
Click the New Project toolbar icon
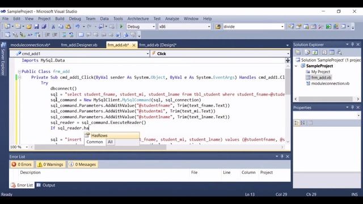[x=7, y=27]
